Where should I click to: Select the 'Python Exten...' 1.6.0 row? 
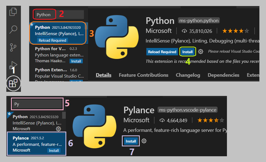59,74
